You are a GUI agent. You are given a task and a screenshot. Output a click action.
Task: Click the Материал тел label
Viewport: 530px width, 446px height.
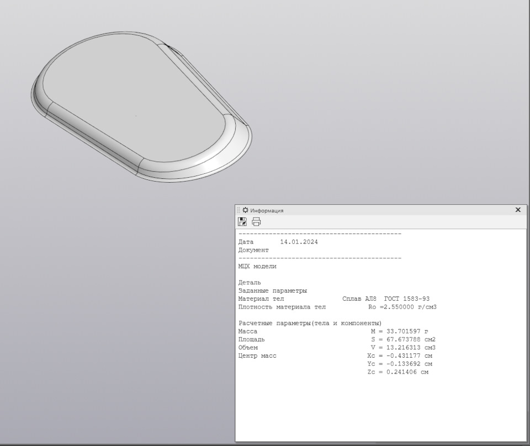261,299
